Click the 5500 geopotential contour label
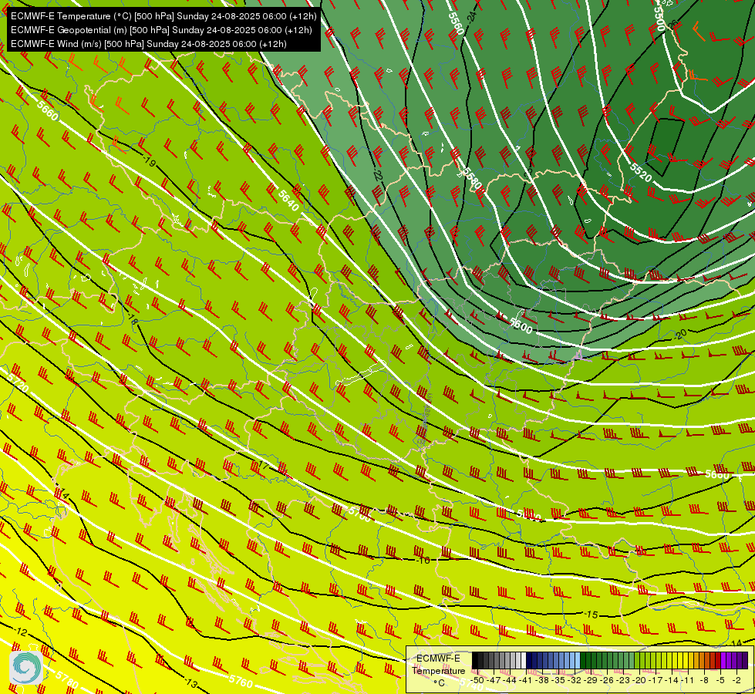Screen dimensions: 755x694 tap(659, 19)
